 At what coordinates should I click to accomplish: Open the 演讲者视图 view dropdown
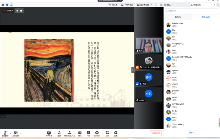click(144, 5)
